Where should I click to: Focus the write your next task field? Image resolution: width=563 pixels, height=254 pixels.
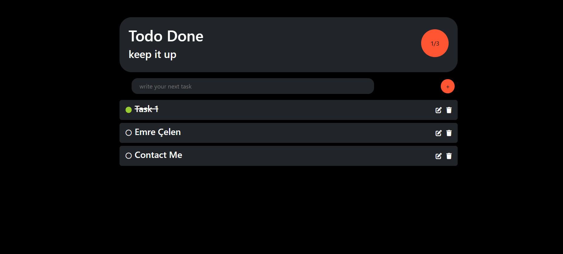pyautogui.click(x=253, y=86)
